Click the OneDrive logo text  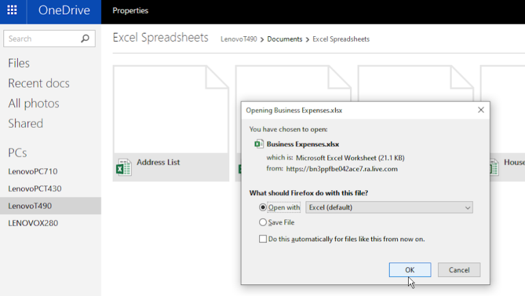[x=64, y=10]
